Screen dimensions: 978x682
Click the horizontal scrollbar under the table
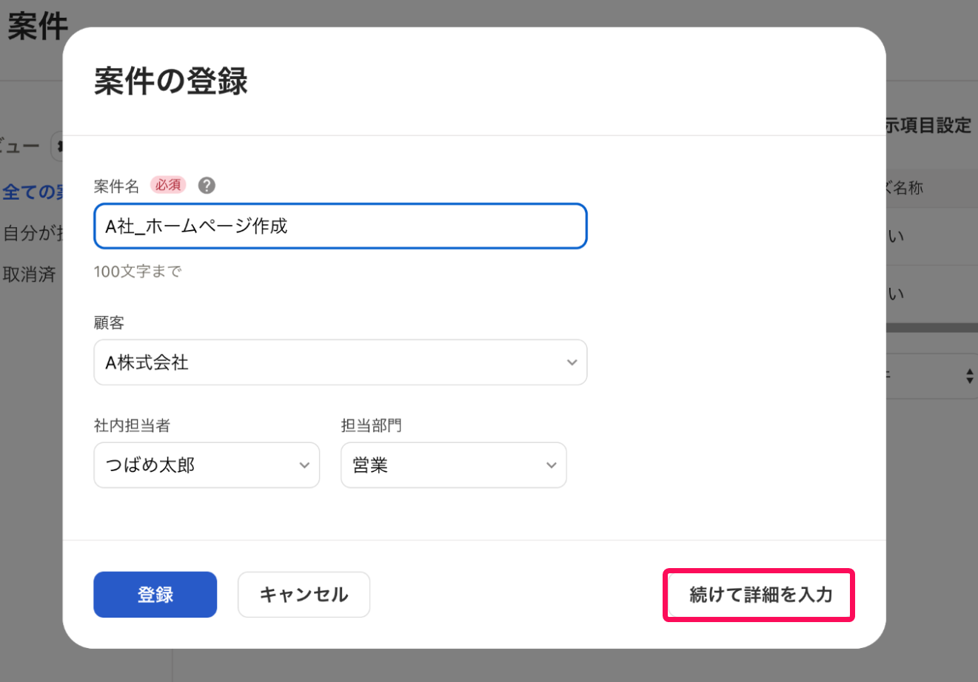tap(932, 328)
